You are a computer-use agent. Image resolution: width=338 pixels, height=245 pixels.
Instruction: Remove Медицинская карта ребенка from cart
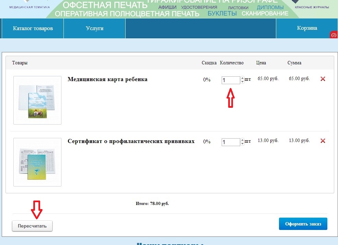[323, 79]
